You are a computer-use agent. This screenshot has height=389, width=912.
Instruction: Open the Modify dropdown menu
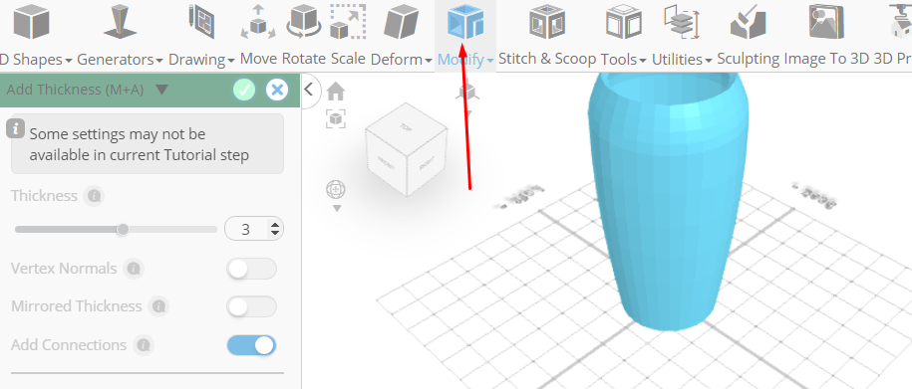[x=465, y=60]
